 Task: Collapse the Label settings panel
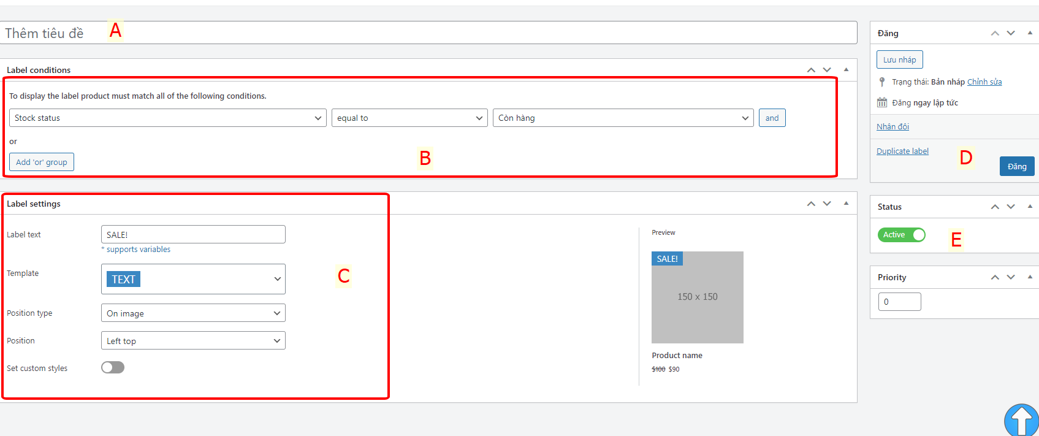click(x=846, y=204)
